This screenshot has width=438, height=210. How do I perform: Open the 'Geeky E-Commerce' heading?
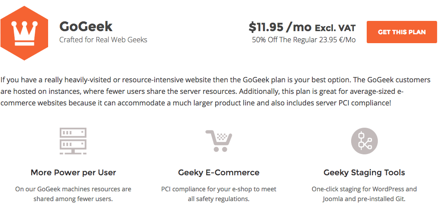pyautogui.click(x=219, y=172)
